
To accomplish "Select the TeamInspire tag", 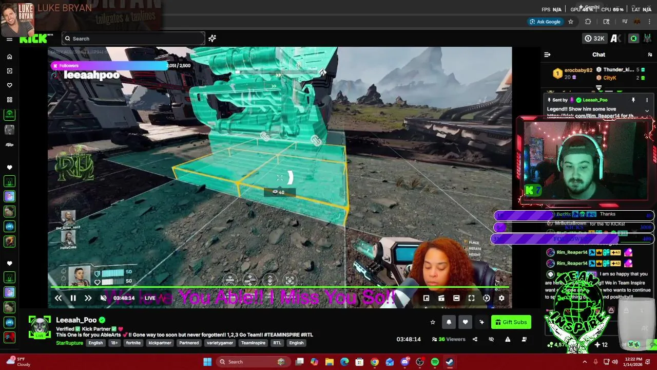I will 253,343.
